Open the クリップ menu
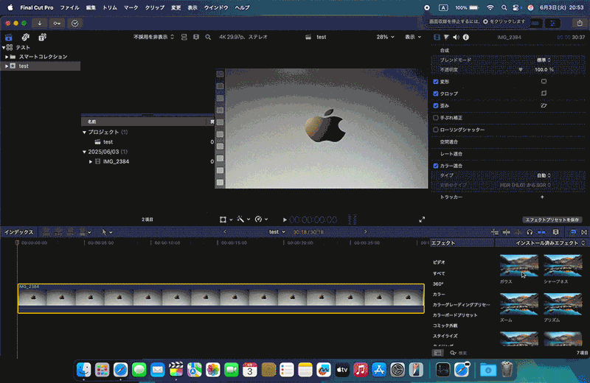The image size is (590, 383). coord(155,7)
